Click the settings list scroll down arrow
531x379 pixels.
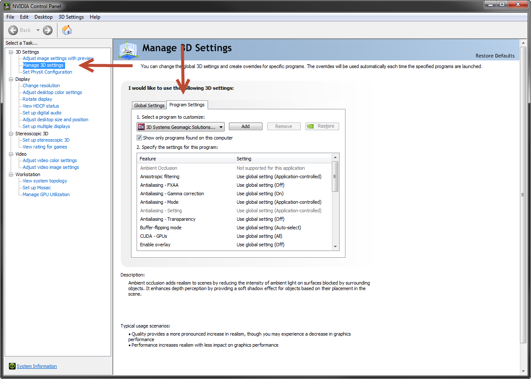(335, 246)
